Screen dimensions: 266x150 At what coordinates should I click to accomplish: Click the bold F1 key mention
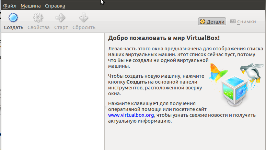tap(156, 103)
